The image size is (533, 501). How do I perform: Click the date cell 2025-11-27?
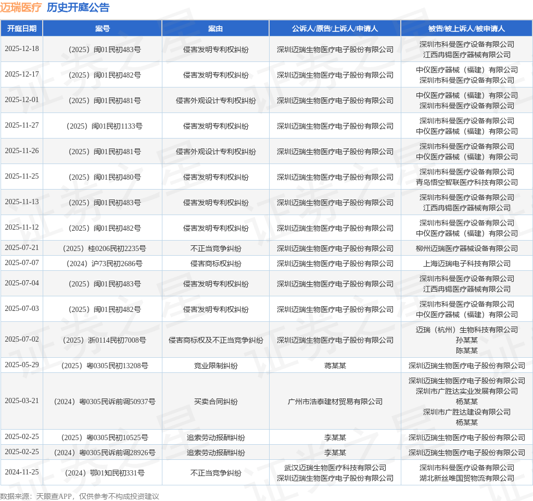pyautogui.click(x=22, y=125)
